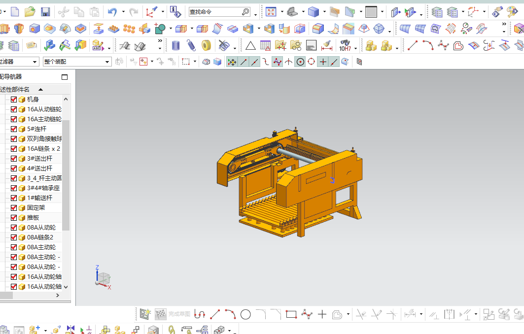The width and height of the screenshot is (524, 334).
Task: Uncheck the 机身 component checkbox
Action: coord(14,100)
